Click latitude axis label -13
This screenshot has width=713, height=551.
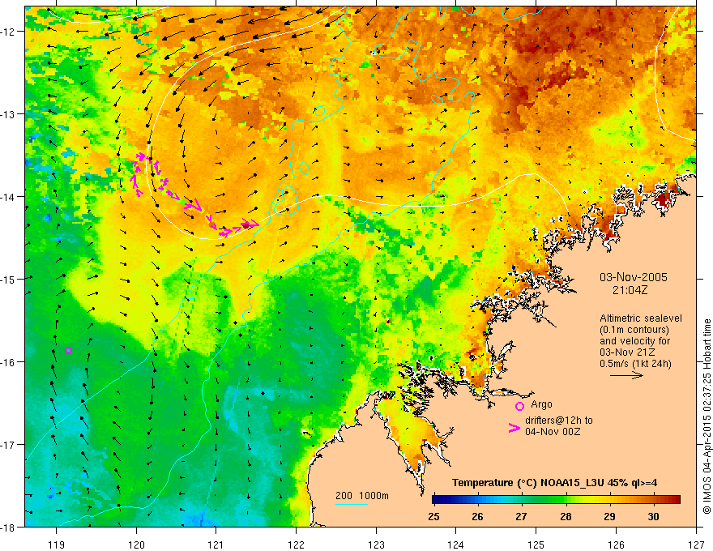pyautogui.click(x=8, y=114)
